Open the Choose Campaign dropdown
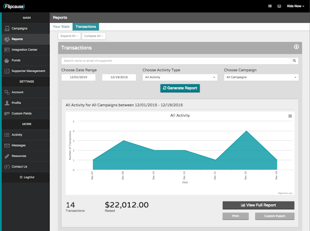Viewport: 310px width, 231px height. click(261, 77)
